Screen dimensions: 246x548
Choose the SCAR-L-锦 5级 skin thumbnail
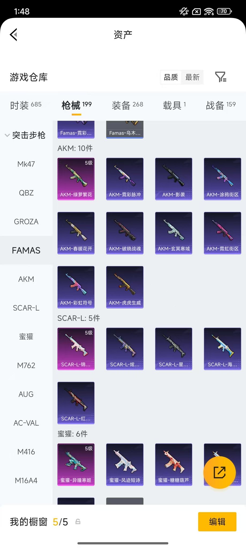76,349
